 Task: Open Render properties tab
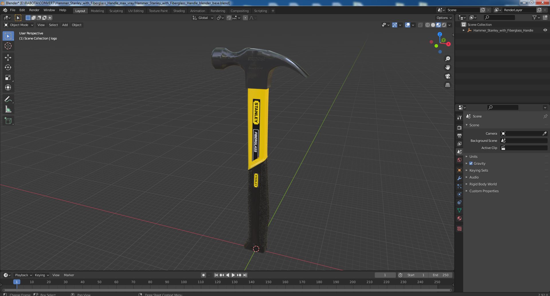point(459,128)
